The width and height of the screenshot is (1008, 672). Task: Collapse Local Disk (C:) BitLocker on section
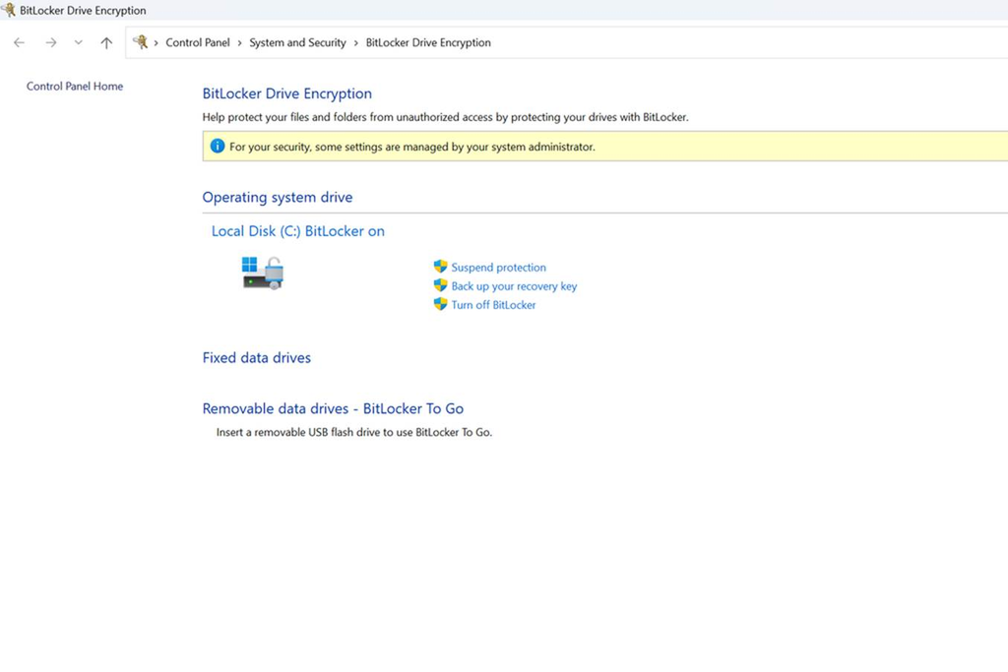point(297,231)
